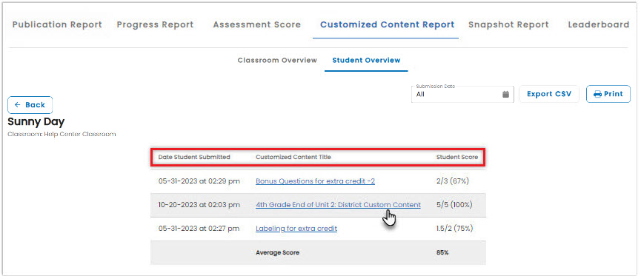Screen dimensions: 641x276
Task: Open the Publication Report tab
Action: (57, 24)
